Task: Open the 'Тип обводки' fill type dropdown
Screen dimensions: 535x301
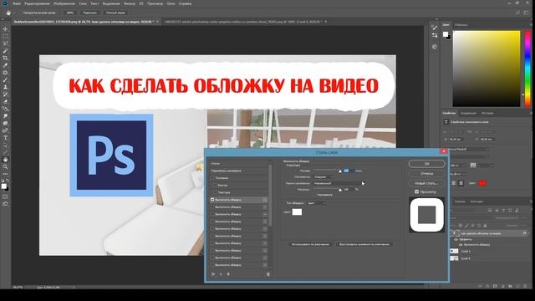Action: click(x=316, y=203)
